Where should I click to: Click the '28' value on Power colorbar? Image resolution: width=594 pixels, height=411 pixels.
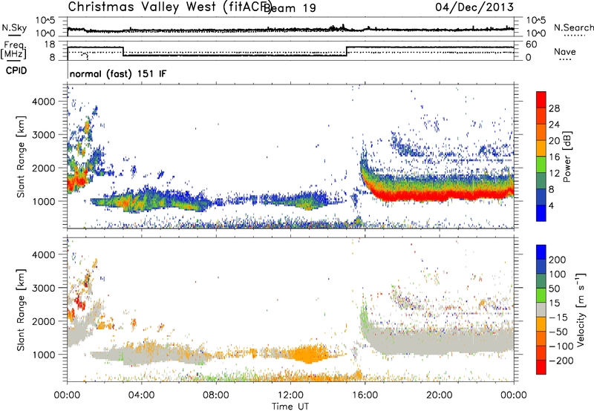(x=554, y=108)
